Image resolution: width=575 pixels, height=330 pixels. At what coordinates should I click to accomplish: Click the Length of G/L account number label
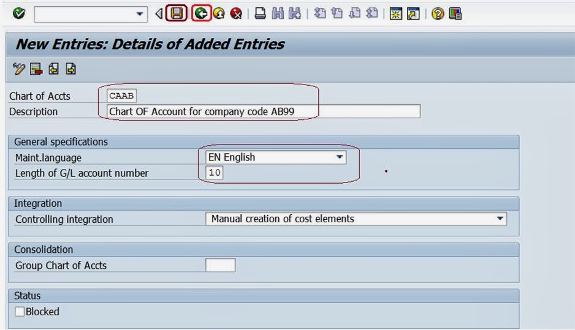click(82, 173)
